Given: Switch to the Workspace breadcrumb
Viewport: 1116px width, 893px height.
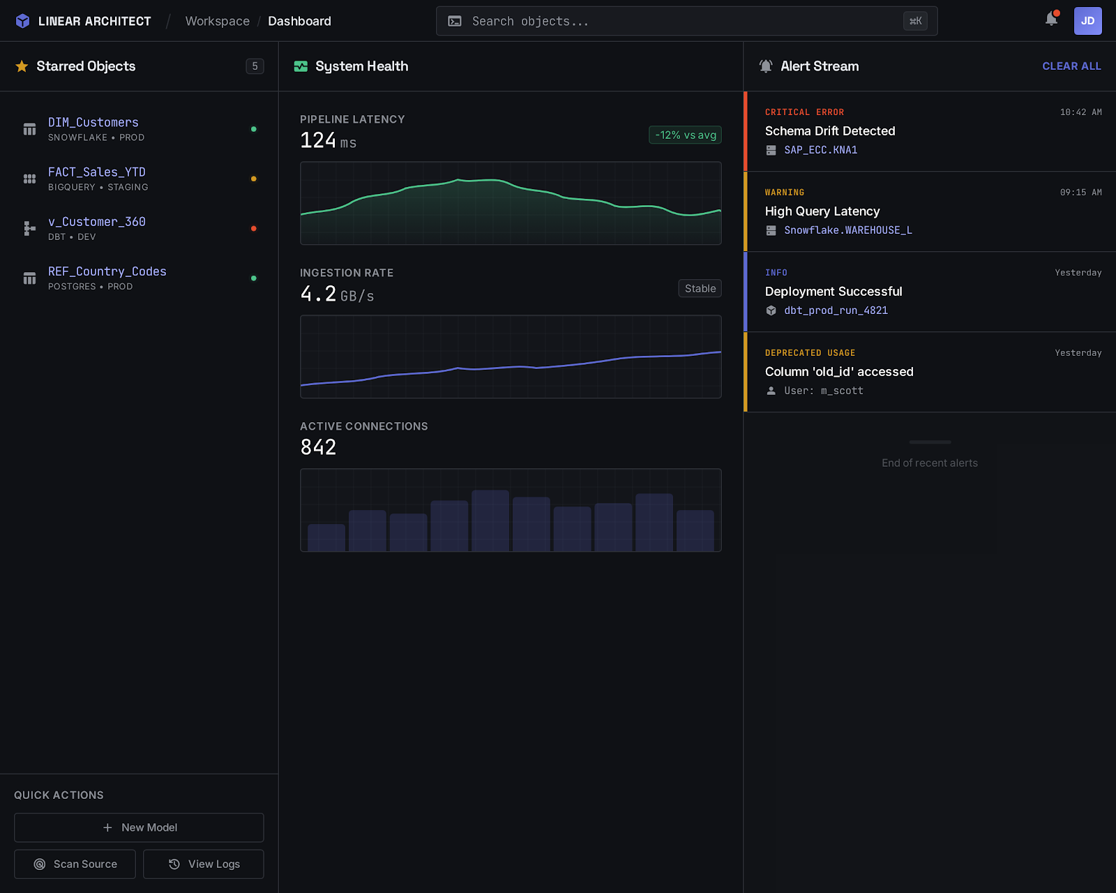Looking at the screenshot, I should tap(217, 21).
